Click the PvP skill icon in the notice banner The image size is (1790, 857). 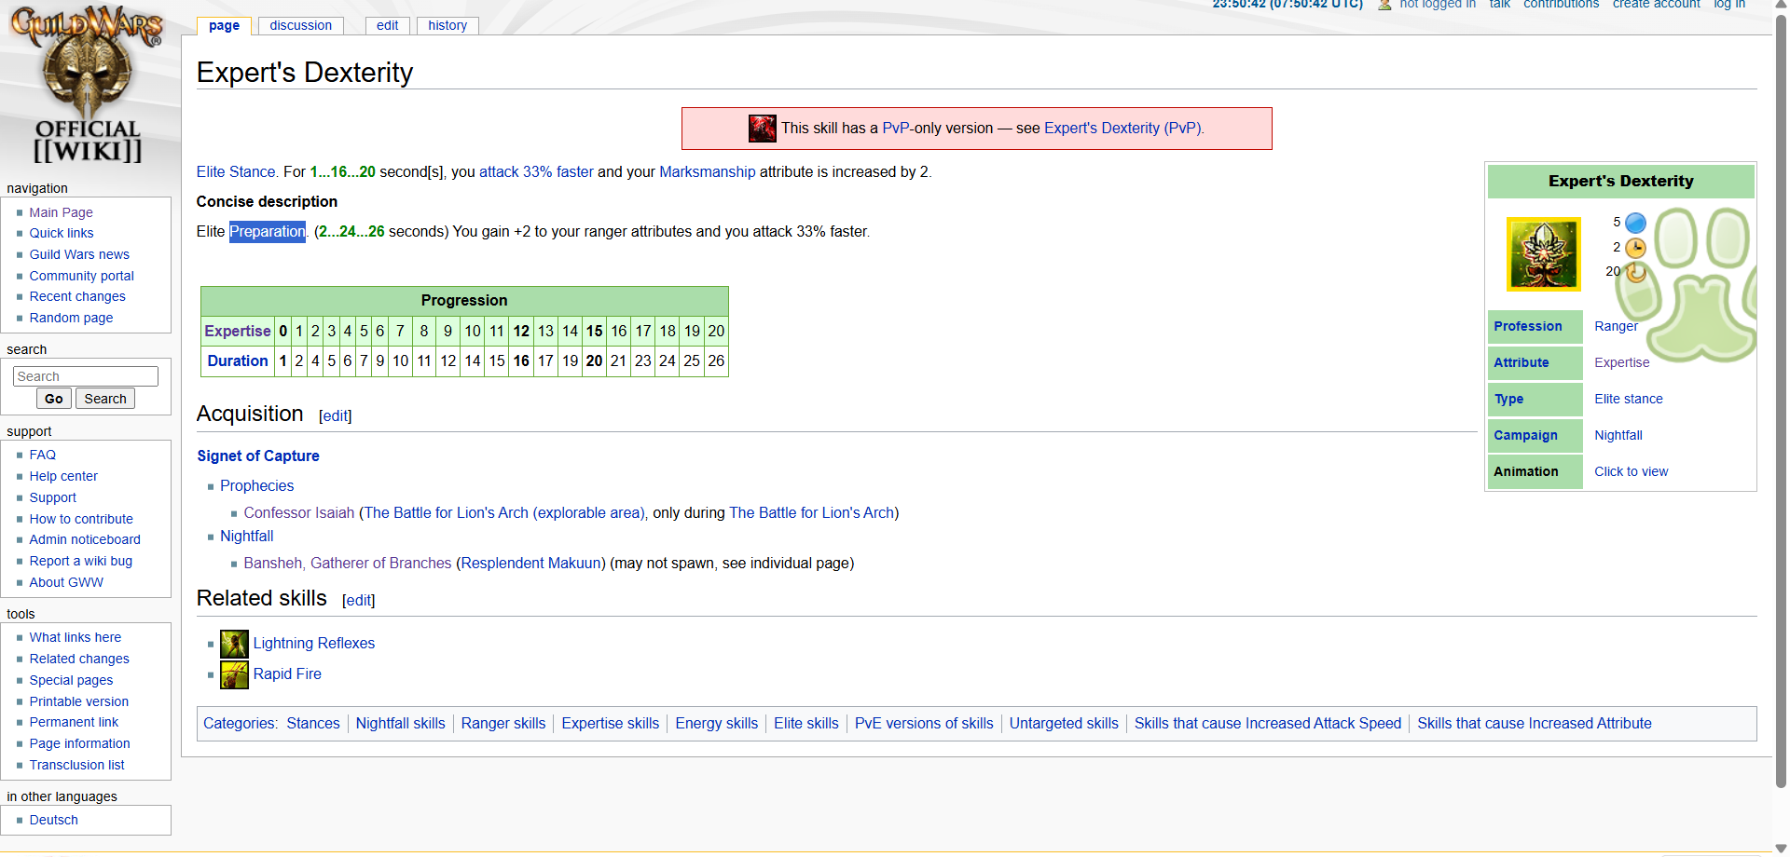tap(762, 129)
